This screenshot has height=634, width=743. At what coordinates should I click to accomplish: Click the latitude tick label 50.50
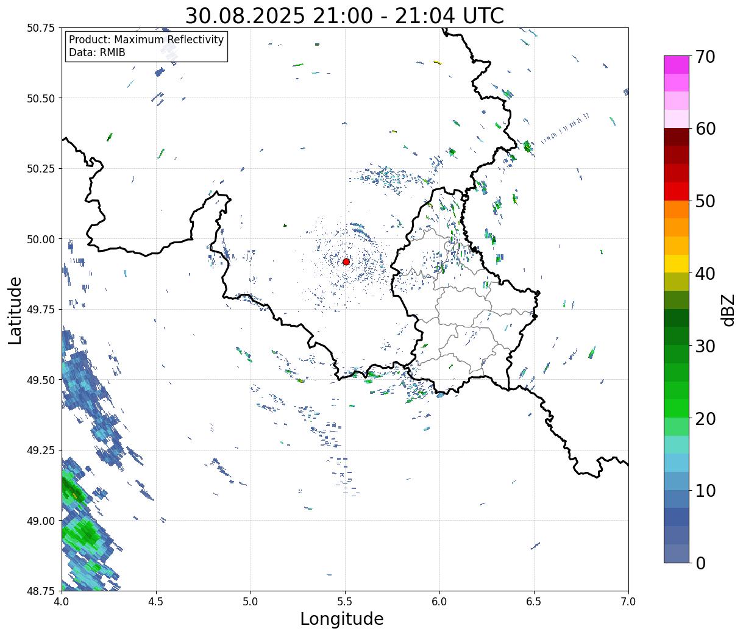(41, 98)
